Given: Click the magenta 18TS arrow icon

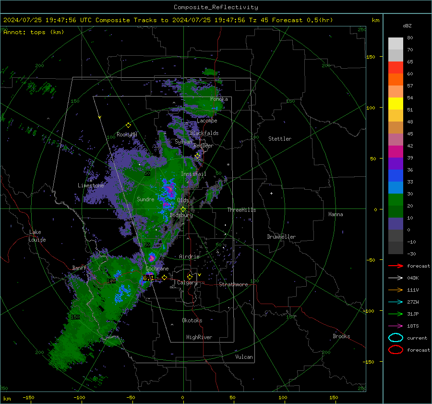Looking at the screenshot, I should (x=396, y=326).
